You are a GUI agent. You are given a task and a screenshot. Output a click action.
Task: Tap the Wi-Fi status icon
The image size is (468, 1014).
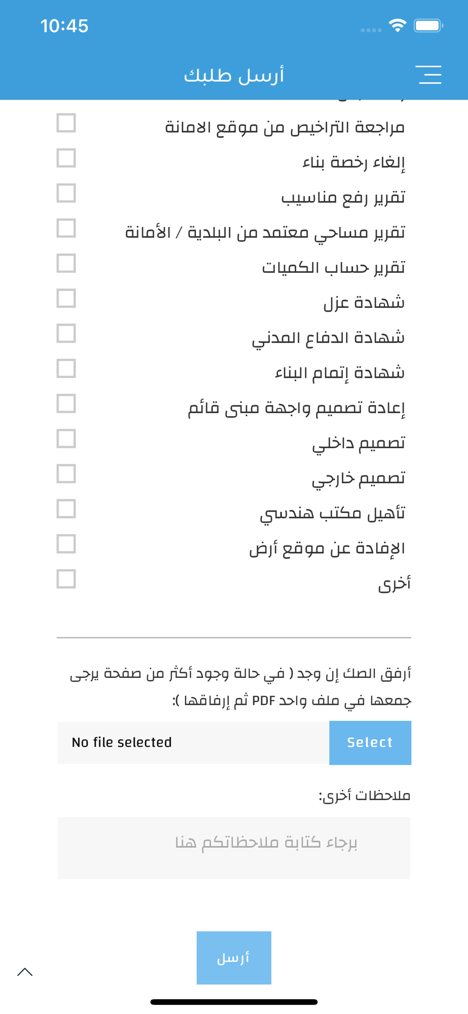[x=398, y=25]
